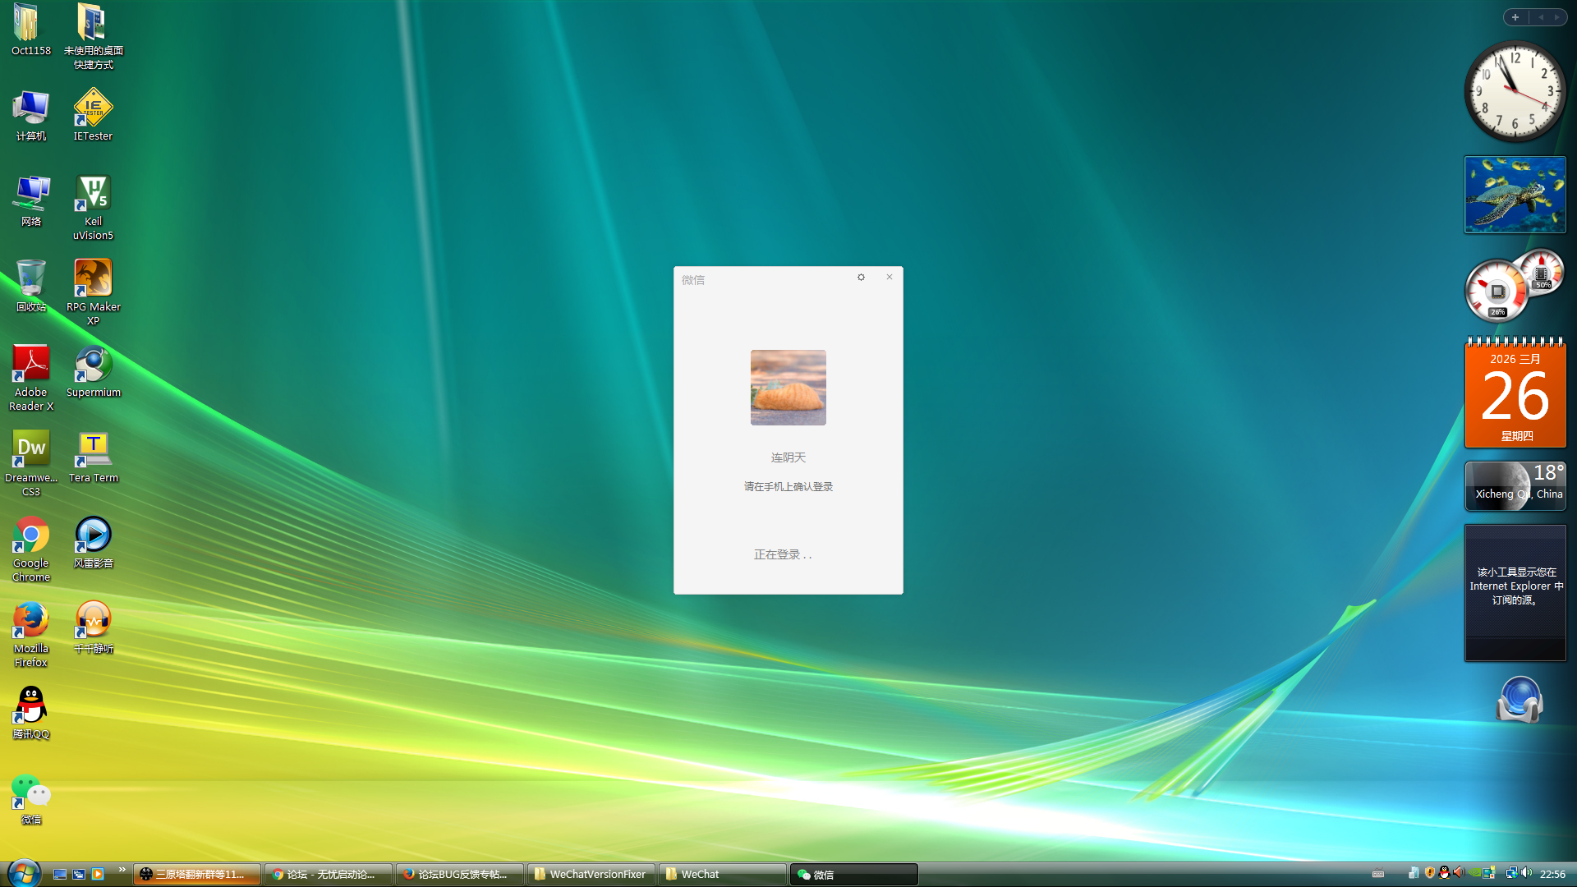This screenshot has height=887, width=1577.
Task: Open WeChat settings gear icon
Action: 861,278
